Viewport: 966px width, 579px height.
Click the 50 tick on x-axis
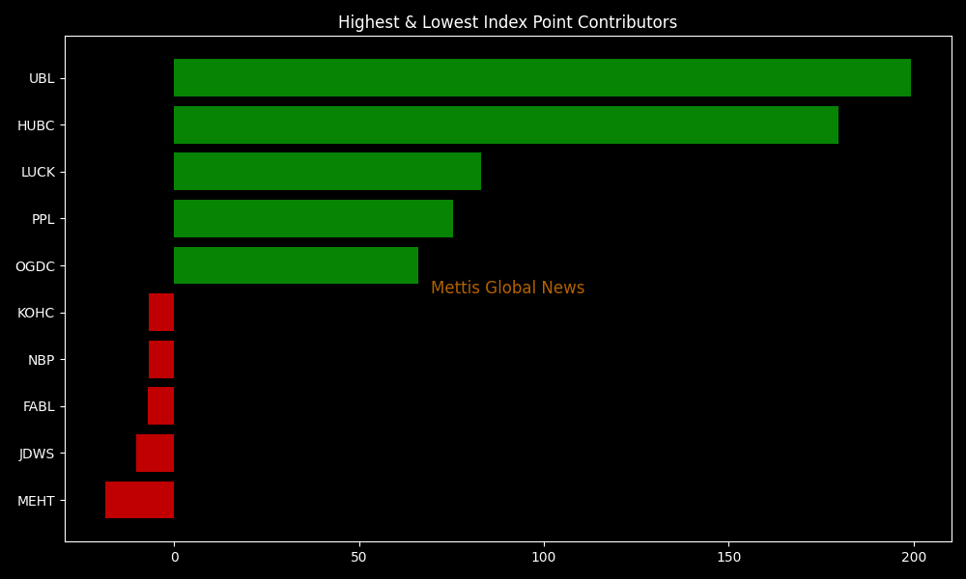coord(358,558)
